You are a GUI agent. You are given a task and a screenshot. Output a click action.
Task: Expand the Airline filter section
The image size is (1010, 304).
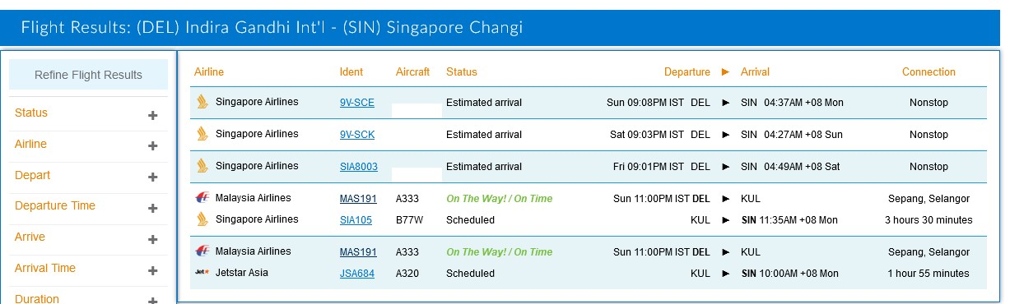point(152,146)
